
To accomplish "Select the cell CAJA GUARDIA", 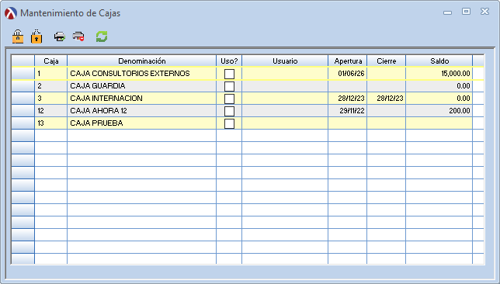I will pyautogui.click(x=141, y=85).
